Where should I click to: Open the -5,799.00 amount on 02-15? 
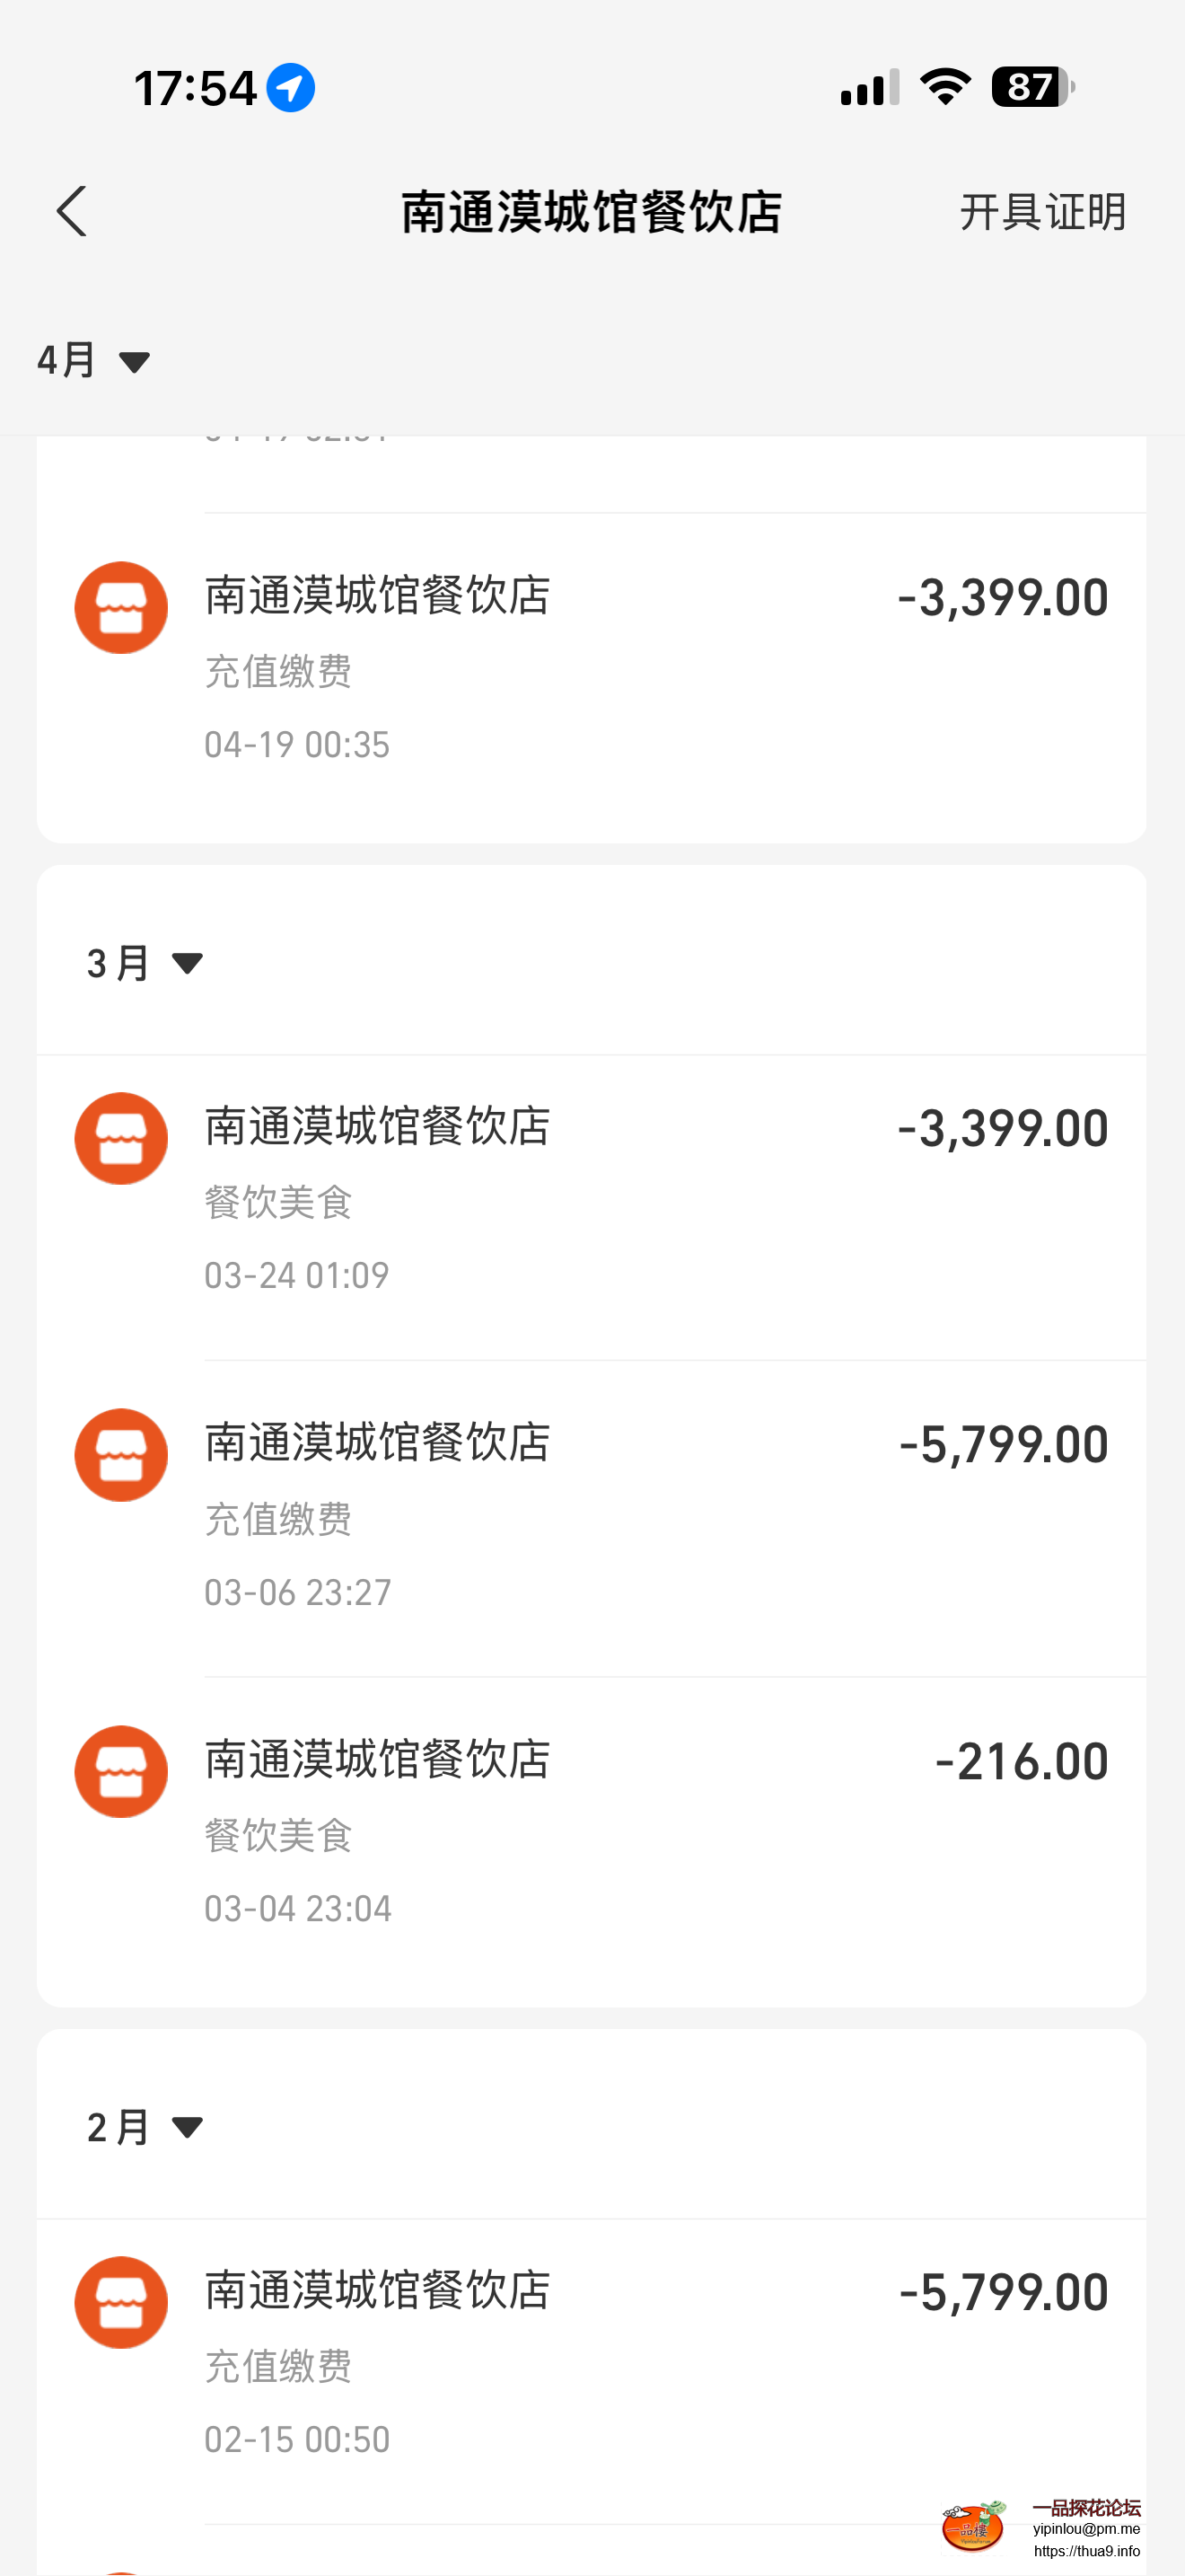[x=1003, y=2293]
